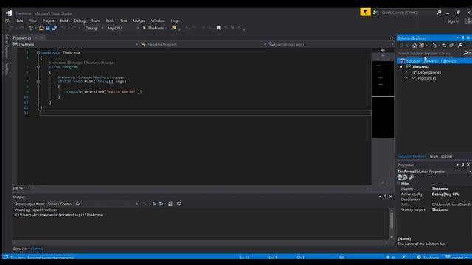This screenshot has height=265, width=472.
Task: Open the Edit menu
Action: coord(20,21)
